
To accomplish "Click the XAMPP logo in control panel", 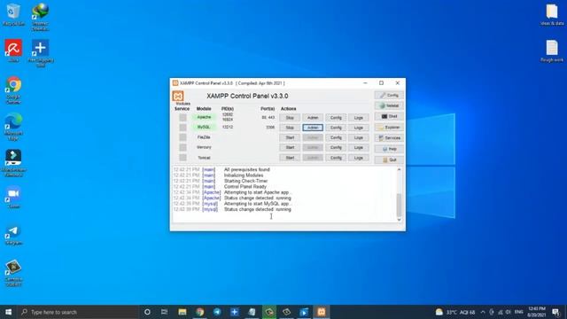I will coord(178,97).
